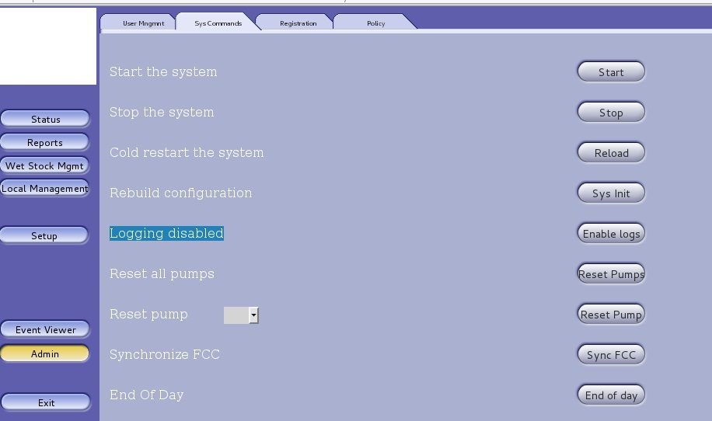Select Wet Stock Mgmt in sidebar
Image resolution: width=712 pixels, height=421 pixels.
pos(45,166)
